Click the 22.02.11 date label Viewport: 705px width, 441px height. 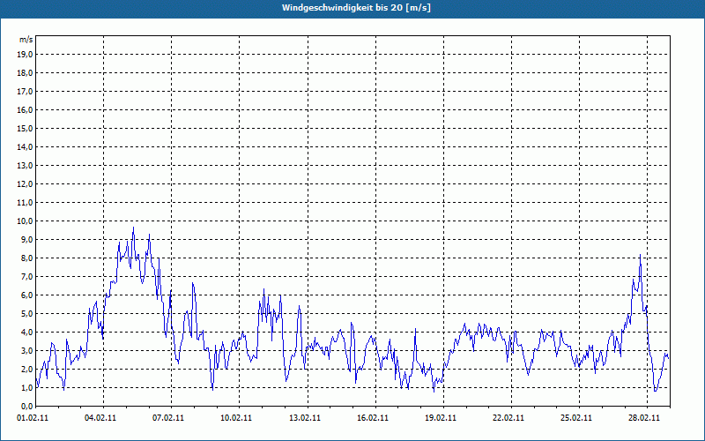[x=508, y=417]
